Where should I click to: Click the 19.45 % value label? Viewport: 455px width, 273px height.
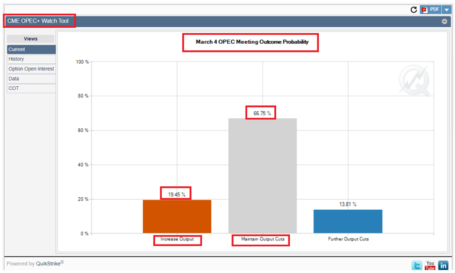click(176, 194)
